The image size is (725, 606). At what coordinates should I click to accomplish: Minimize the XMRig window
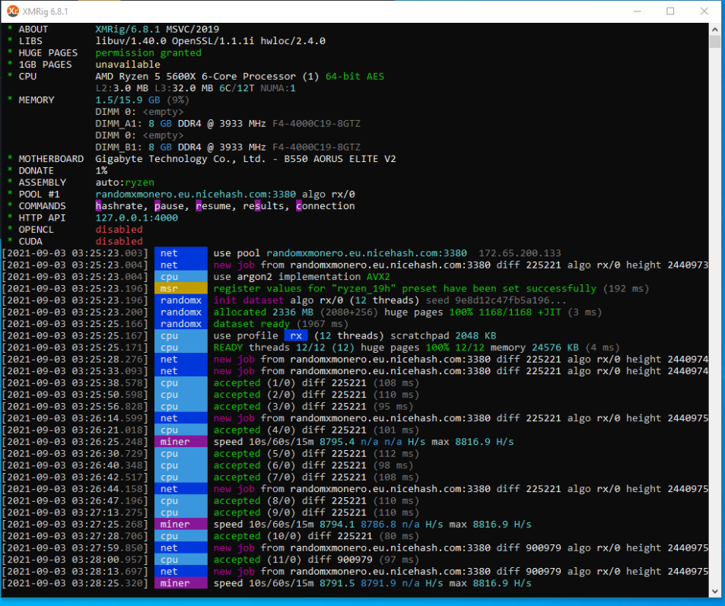pyautogui.click(x=638, y=11)
